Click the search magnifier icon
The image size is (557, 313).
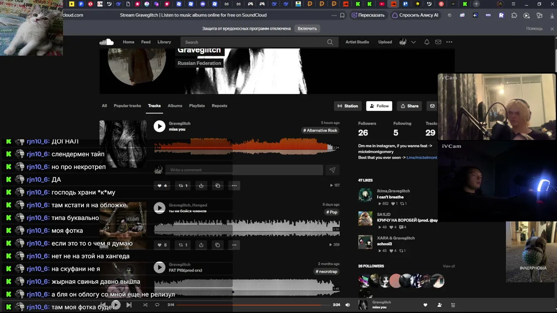[x=330, y=42]
